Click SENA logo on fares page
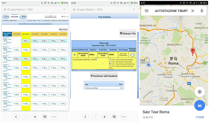 click(x=23, y=17)
